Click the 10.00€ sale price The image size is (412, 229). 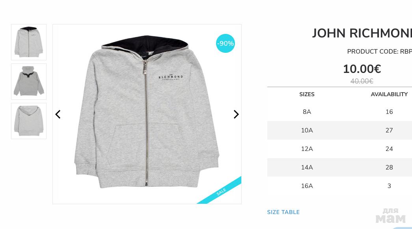click(362, 69)
